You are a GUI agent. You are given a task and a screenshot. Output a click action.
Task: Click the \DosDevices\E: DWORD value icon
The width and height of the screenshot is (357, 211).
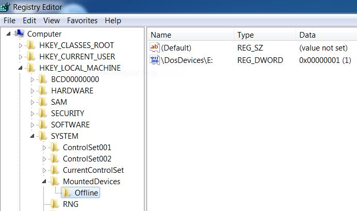155,60
